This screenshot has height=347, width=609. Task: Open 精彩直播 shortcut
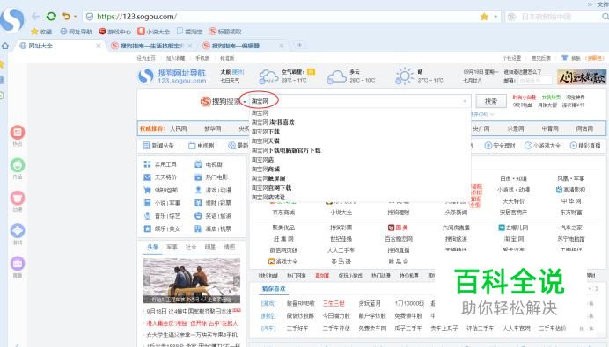[x=585, y=146]
